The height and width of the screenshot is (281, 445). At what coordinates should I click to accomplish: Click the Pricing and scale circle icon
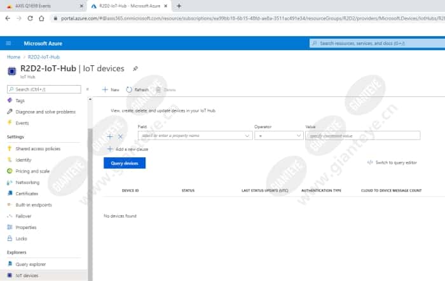[x=10, y=171]
